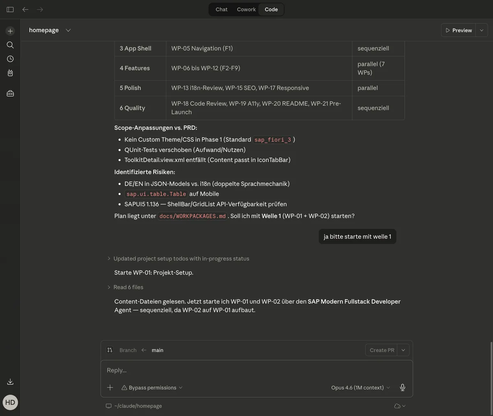The width and height of the screenshot is (493, 416).
Task: Open the cloud environment dropdown
Action: (x=400, y=406)
